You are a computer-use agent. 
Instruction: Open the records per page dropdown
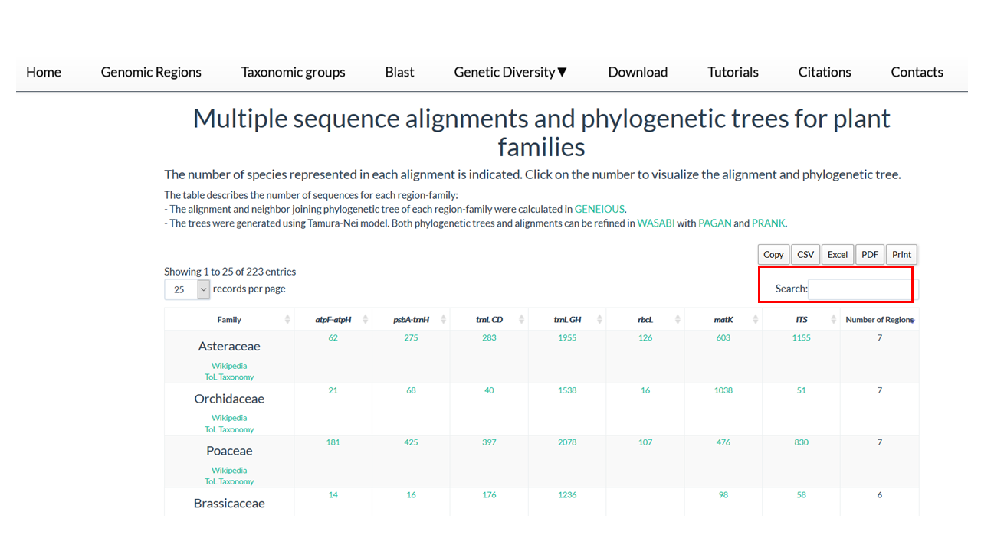[187, 289]
